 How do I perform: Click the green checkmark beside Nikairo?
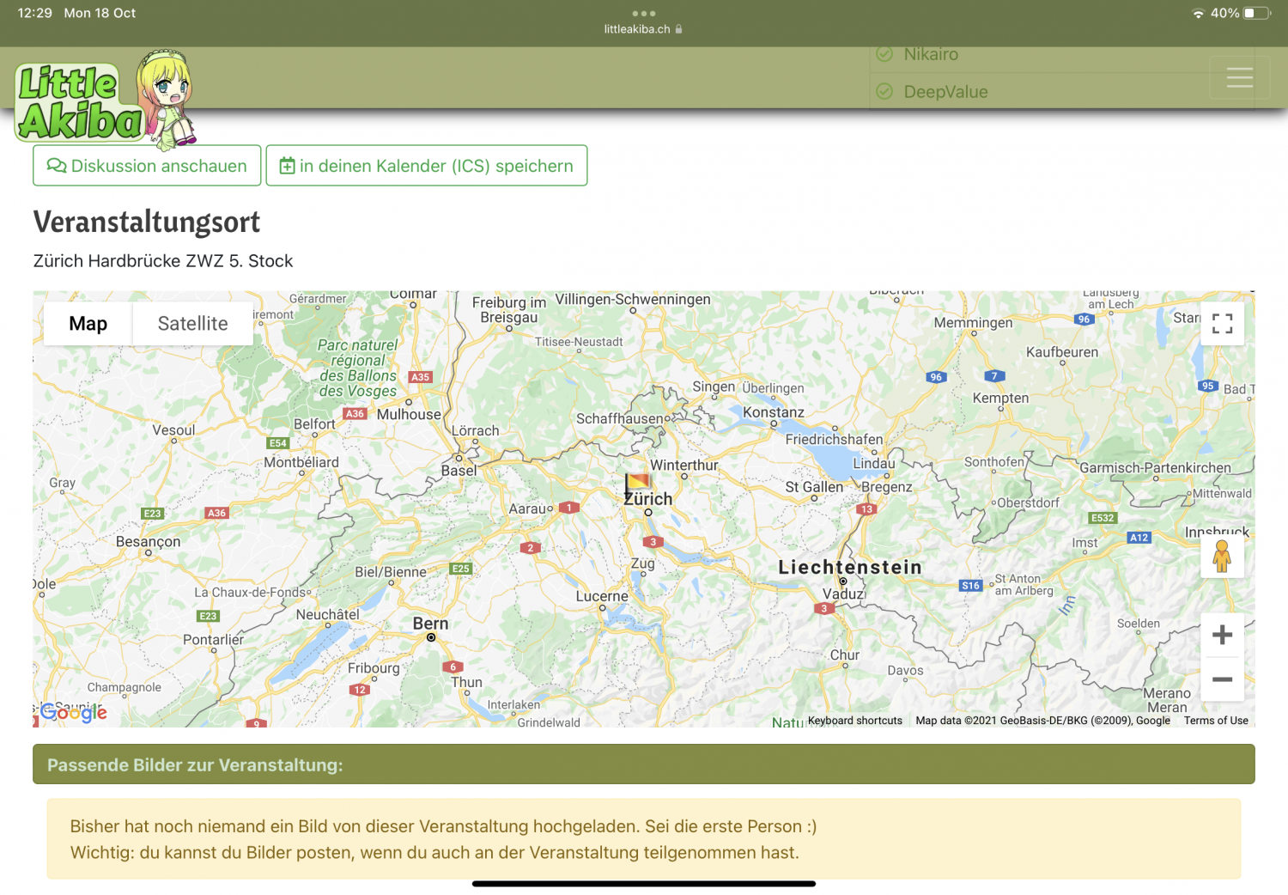click(884, 54)
